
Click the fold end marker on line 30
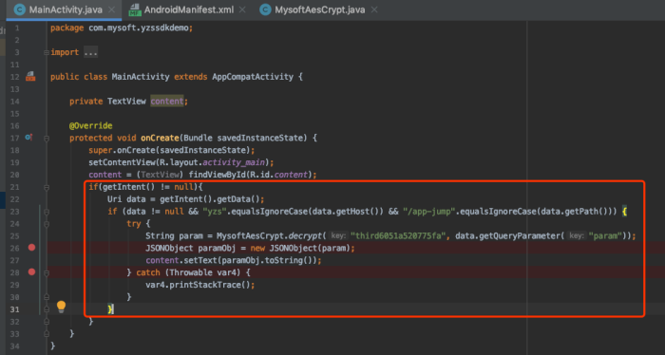coord(47,297)
